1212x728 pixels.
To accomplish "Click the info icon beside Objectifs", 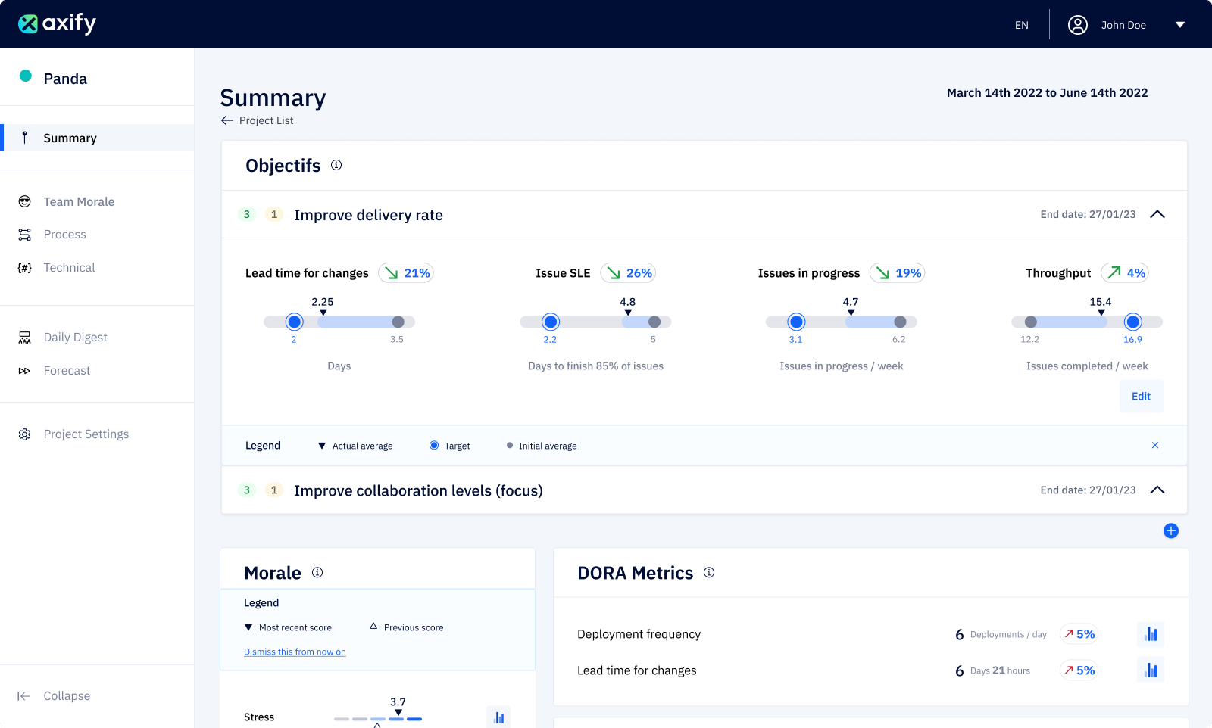I will (x=336, y=165).
